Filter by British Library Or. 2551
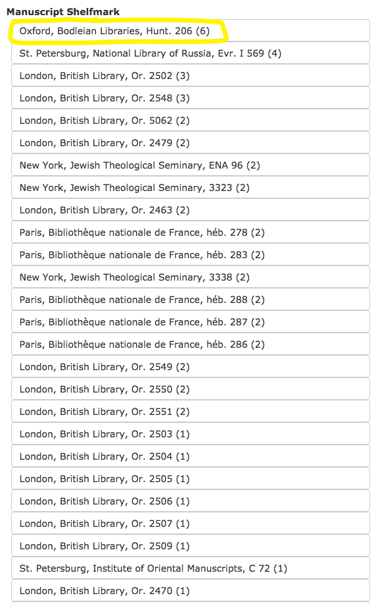The image size is (374, 604). point(191,412)
